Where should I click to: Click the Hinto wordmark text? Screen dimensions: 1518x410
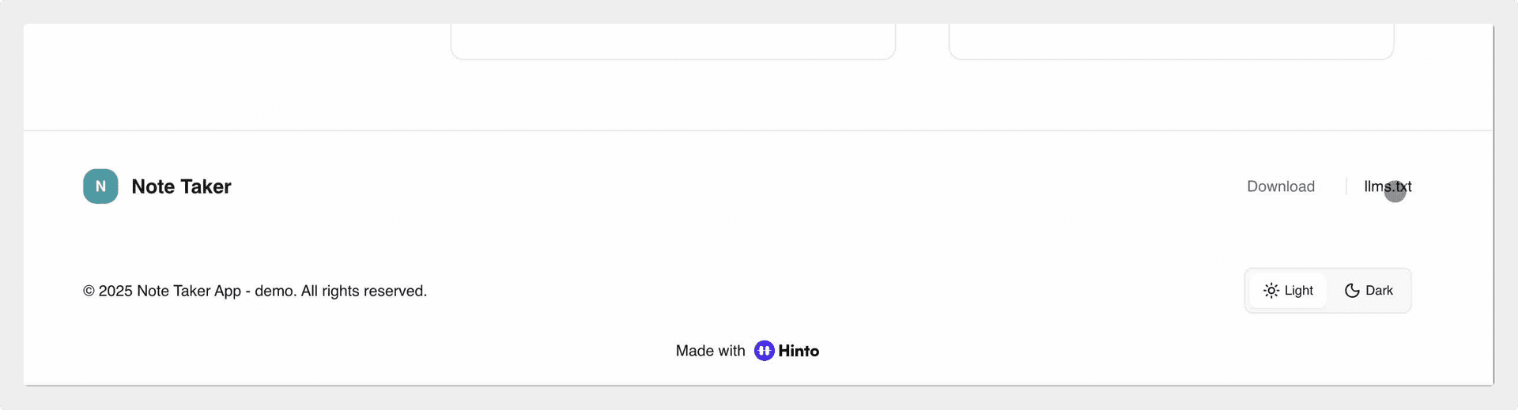[799, 351]
